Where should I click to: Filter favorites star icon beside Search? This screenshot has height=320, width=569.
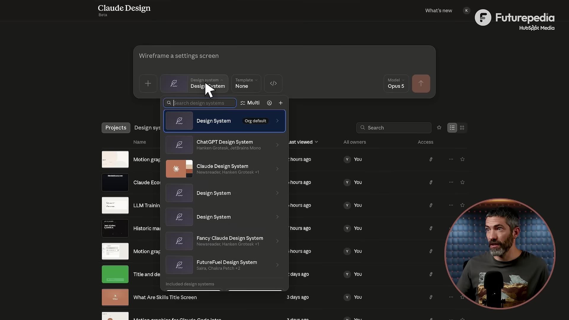(x=439, y=127)
